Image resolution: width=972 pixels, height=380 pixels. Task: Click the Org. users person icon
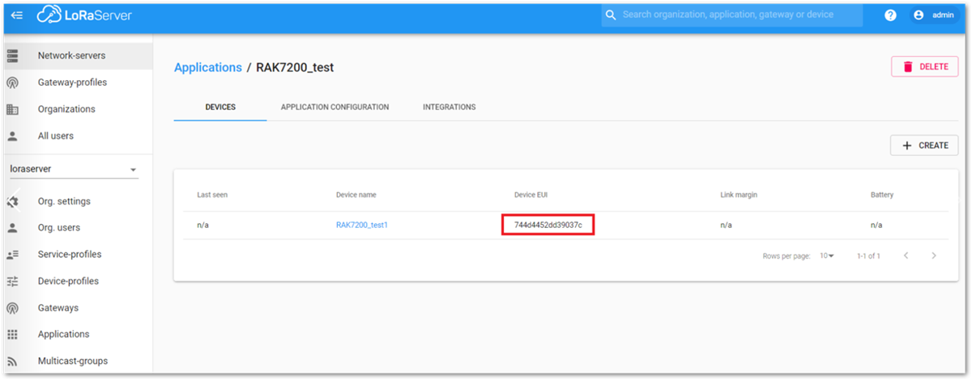click(x=12, y=228)
